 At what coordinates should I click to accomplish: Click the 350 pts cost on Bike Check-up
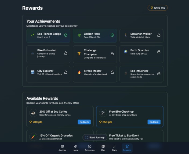[106, 122]
